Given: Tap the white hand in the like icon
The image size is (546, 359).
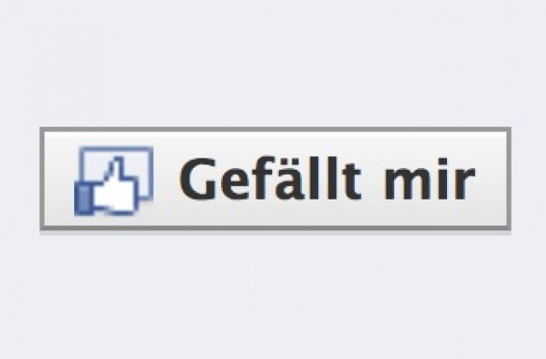Looking at the screenshot, I should 113,192.
